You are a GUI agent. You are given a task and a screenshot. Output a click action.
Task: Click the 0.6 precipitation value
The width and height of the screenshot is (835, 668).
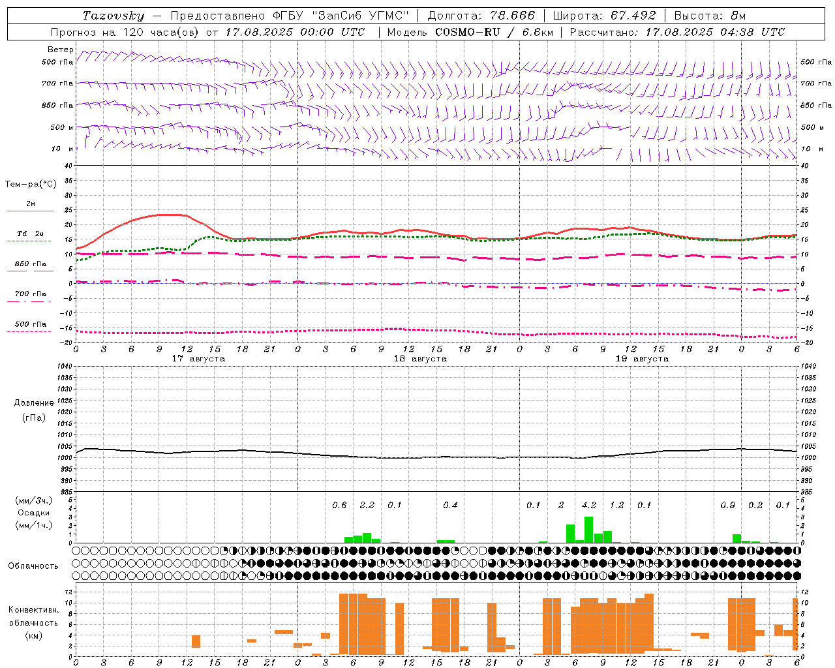click(339, 506)
